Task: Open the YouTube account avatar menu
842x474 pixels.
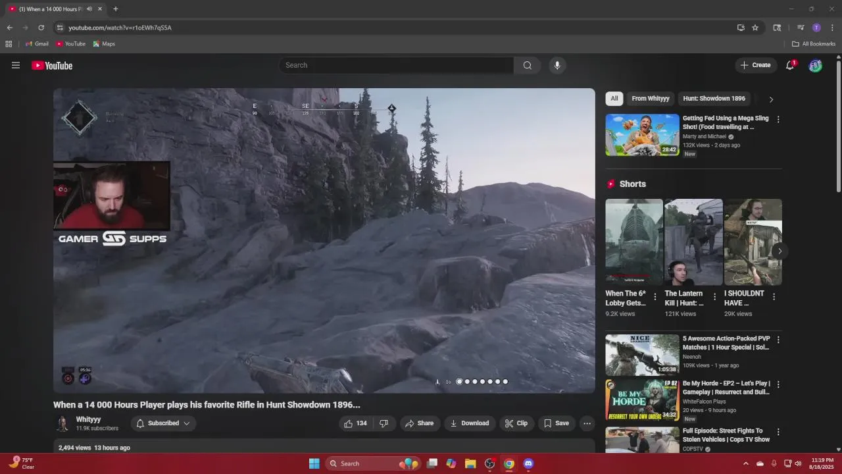Action: (815, 65)
